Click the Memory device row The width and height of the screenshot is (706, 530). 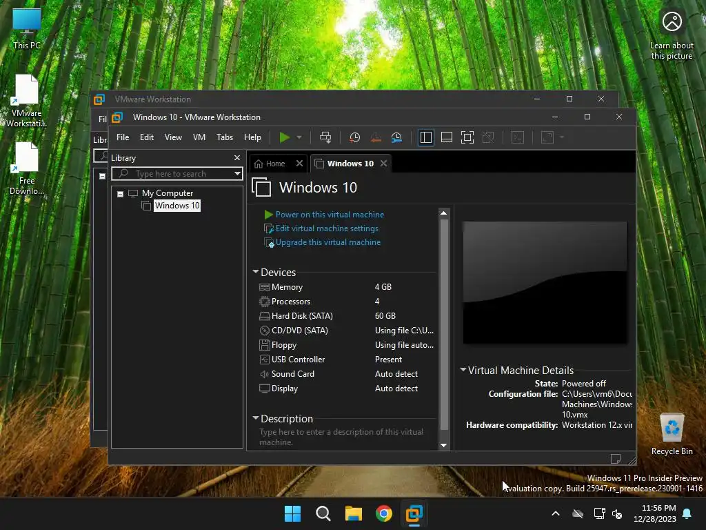[346, 287]
